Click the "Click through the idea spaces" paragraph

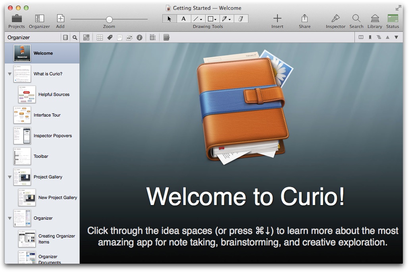pyautogui.click(x=243, y=237)
